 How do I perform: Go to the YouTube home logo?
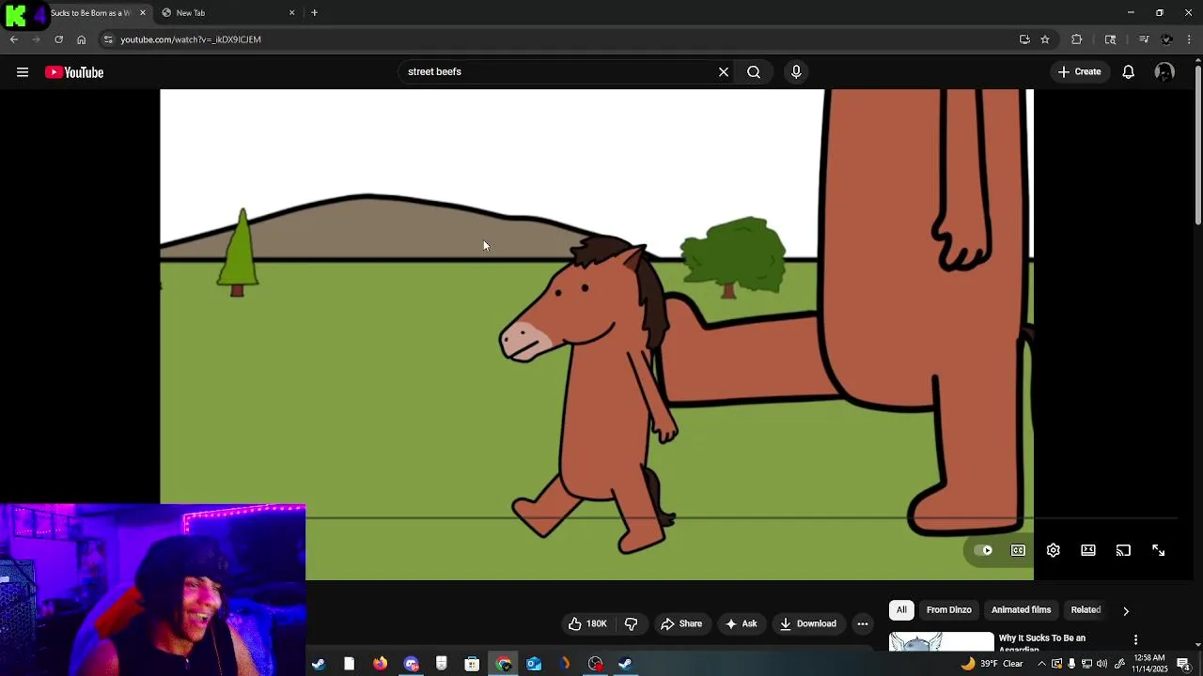click(74, 72)
